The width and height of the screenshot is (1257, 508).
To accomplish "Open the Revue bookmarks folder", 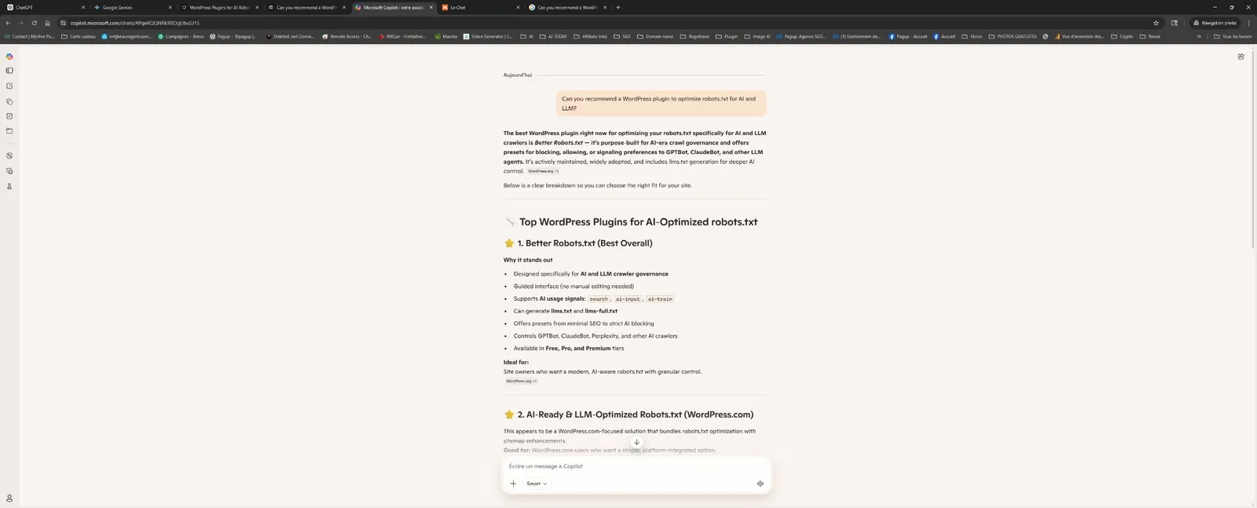I will click(x=1150, y=36).
